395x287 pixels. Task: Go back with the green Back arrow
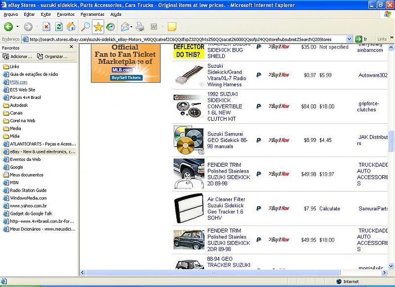[8, 27]
